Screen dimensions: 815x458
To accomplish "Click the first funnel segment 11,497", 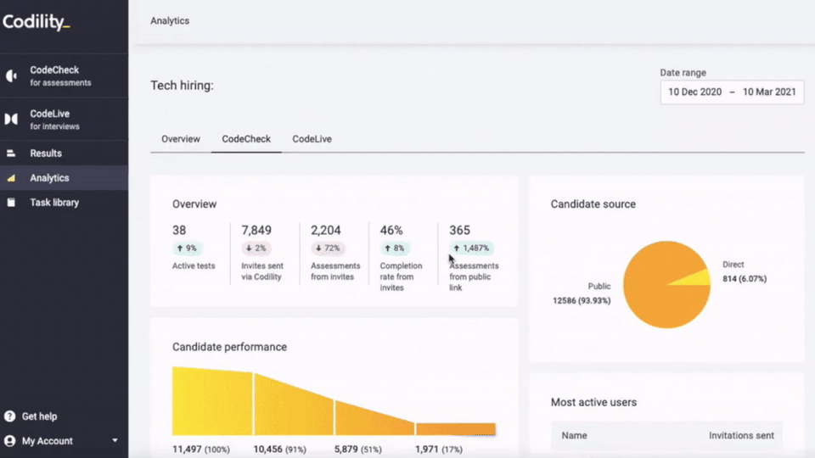I will [x=212, y=403].
